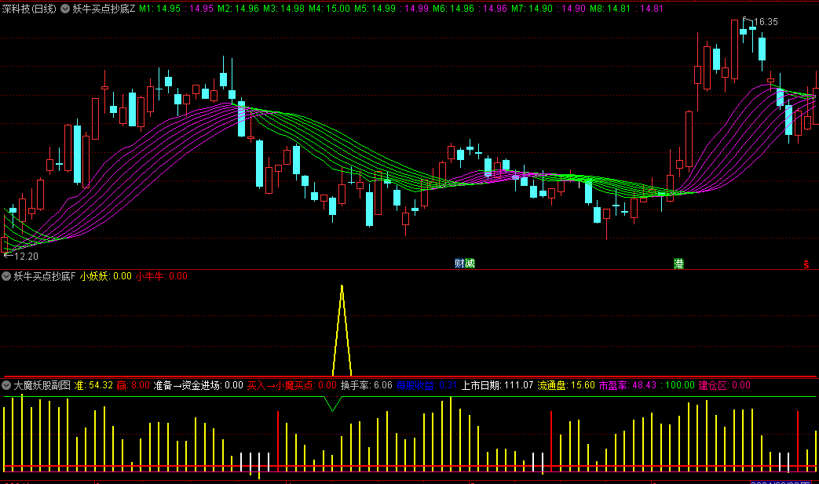Open the 妖牛买点抄底Z main chart indicator dropdown
819x484 pixels.
point(65,9)
